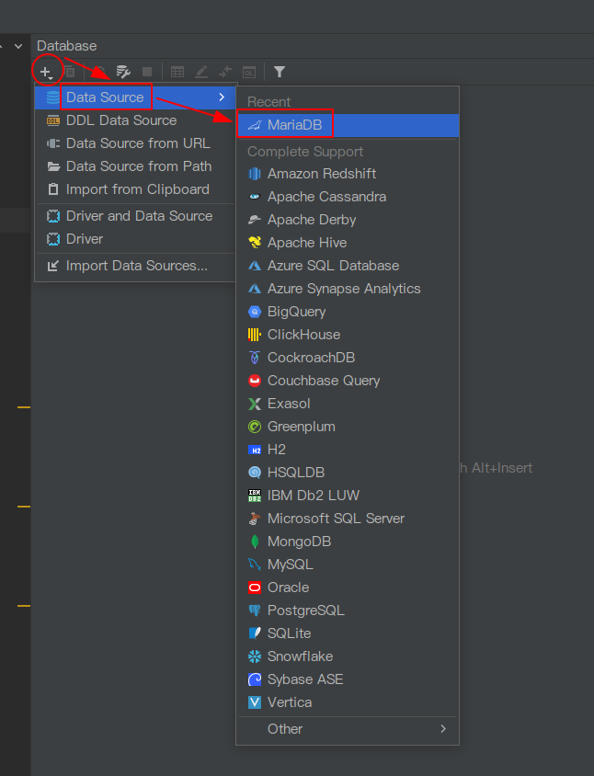Select Import from Clipboard

click(x=134, y=189)
